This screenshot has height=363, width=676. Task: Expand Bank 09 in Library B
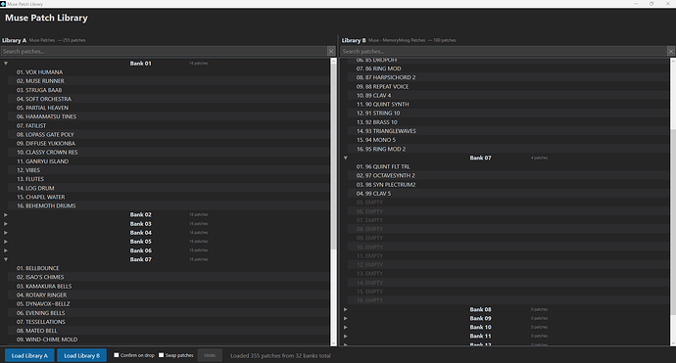346,318
